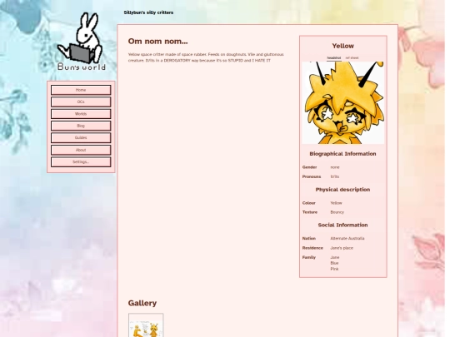
Task: Open the OCs page
Action: [81, 102]
